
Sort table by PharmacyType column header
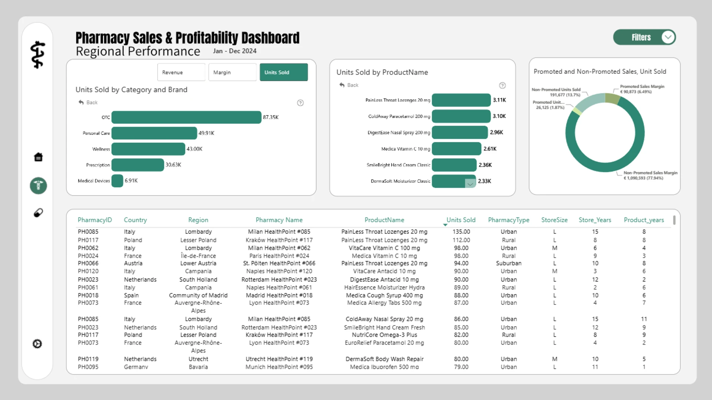(508, 220)
